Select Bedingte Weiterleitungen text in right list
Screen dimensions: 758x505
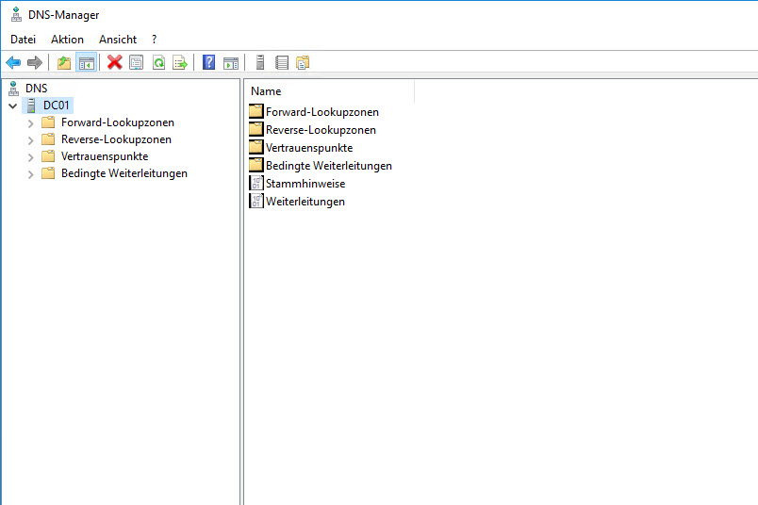tap(329, 165)
